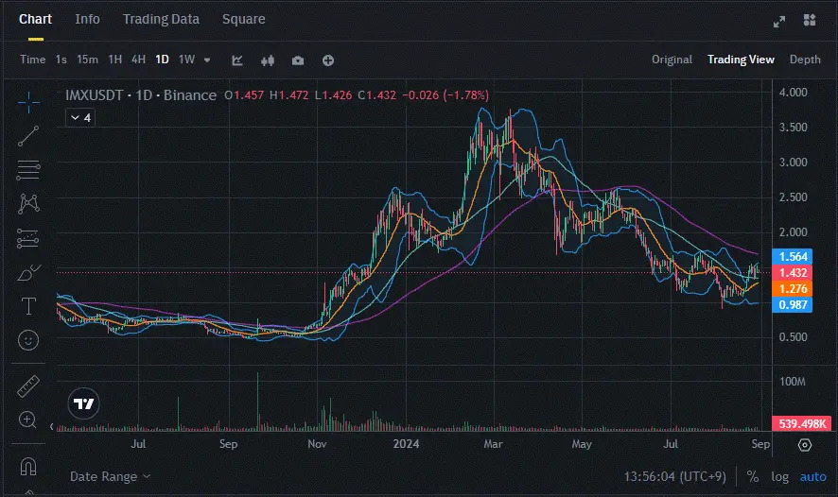Screen dimensions: 838x497
Task: Click the 100M volume scale label
Action: pyautogui.click(x=792, y=382)
